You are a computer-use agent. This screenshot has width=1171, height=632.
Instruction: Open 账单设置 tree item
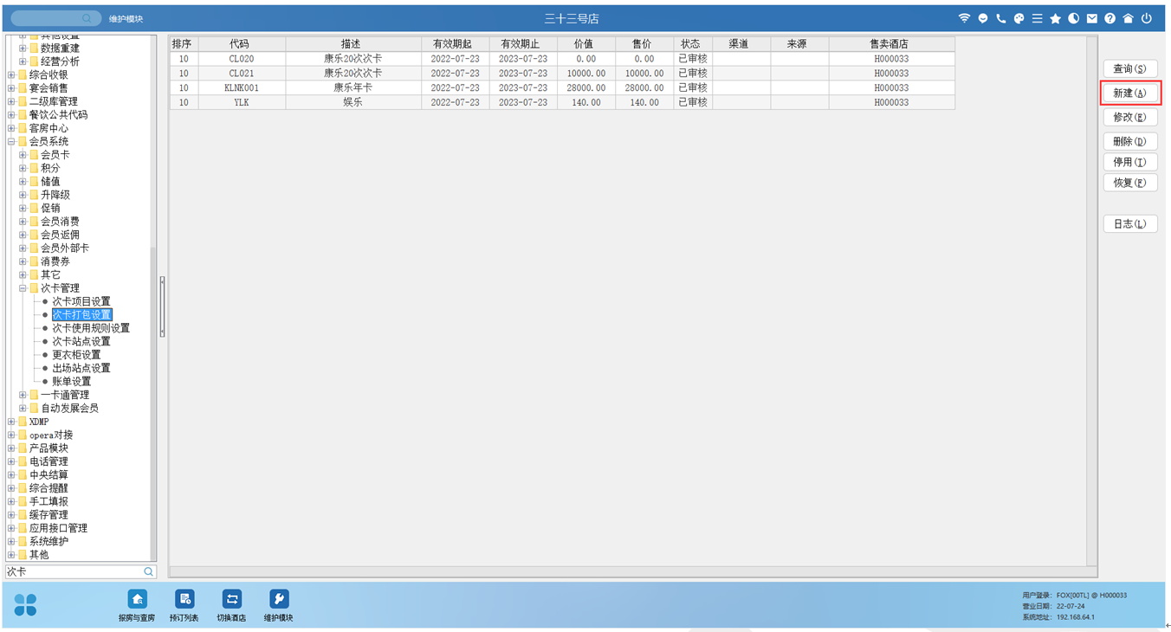(71, 382)
